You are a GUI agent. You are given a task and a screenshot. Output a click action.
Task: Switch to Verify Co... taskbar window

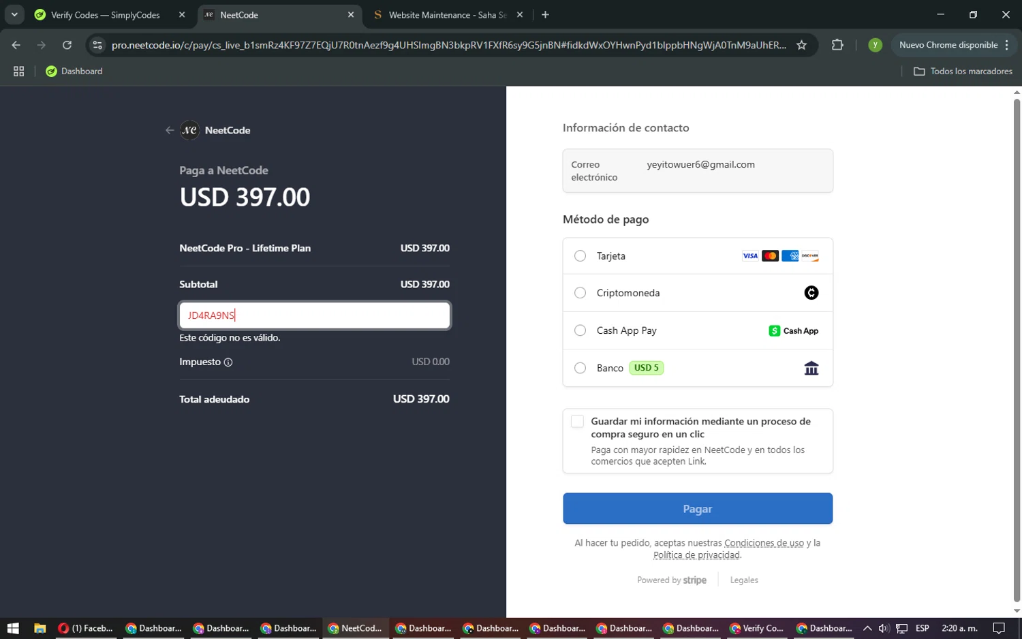(758, 628)
